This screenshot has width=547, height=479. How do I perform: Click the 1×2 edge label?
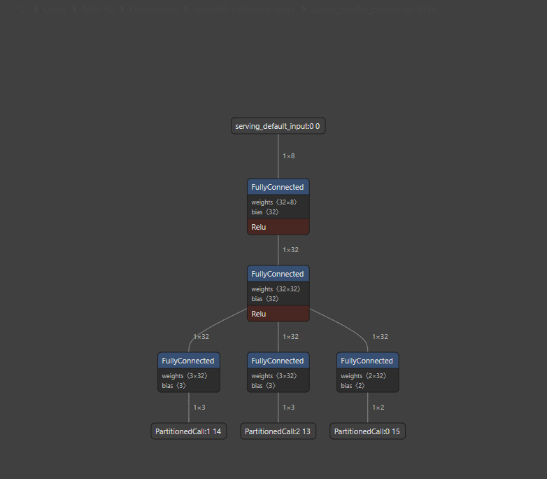[x=378, y=408]
